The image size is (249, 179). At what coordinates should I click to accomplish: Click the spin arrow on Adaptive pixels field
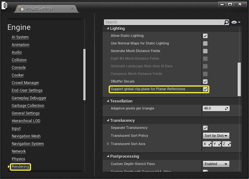click(x=227, y=108)
